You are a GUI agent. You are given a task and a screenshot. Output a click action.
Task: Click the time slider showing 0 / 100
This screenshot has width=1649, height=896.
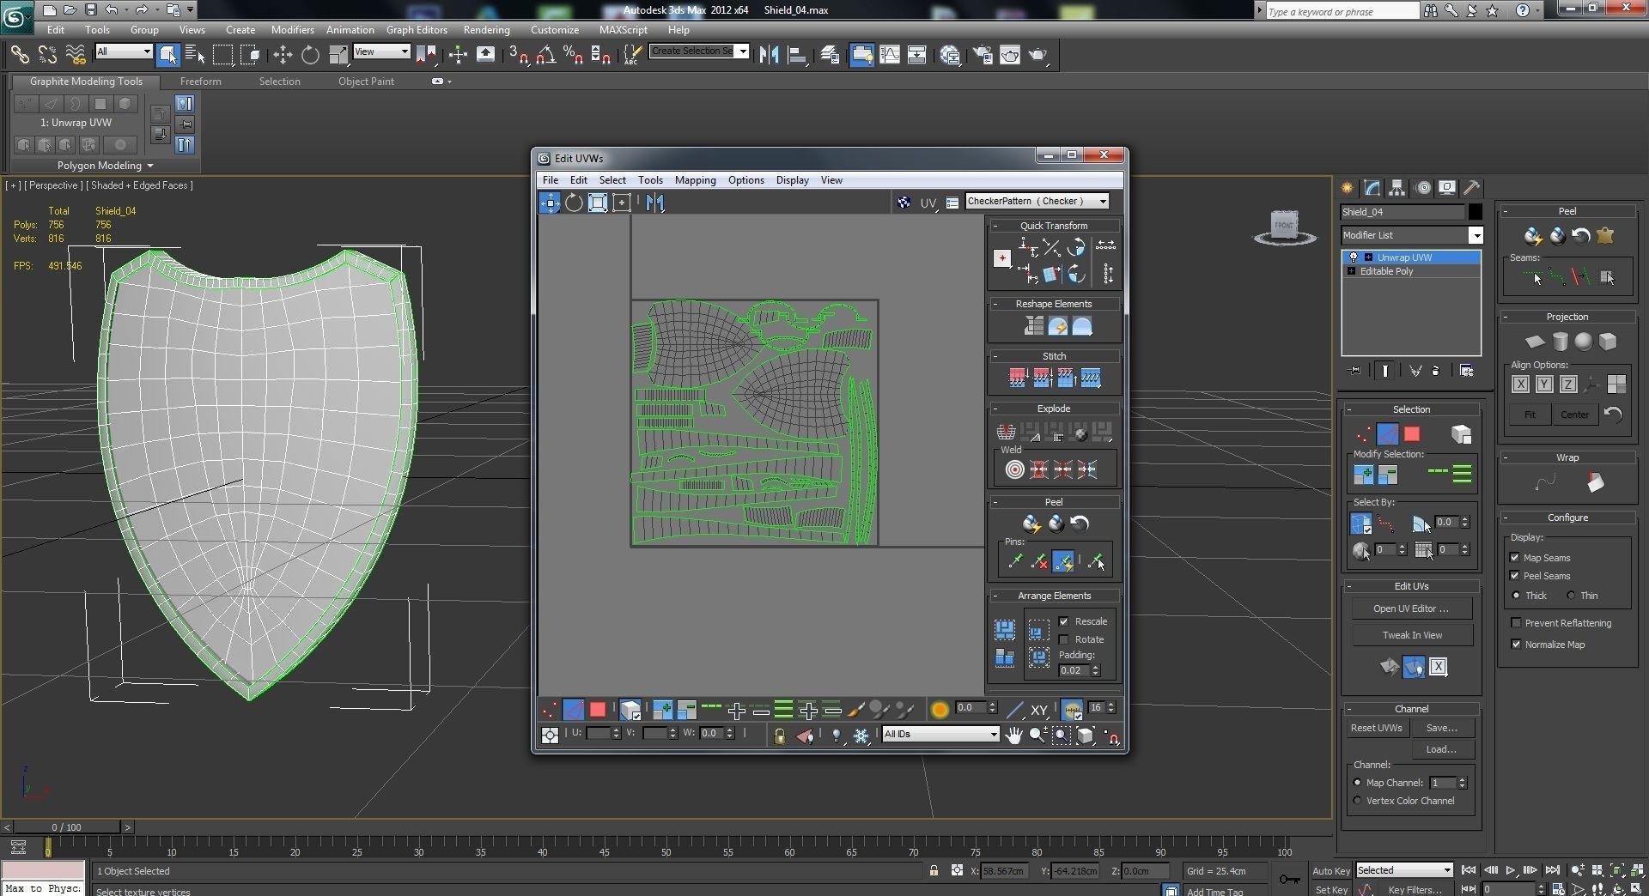point(66,827)
